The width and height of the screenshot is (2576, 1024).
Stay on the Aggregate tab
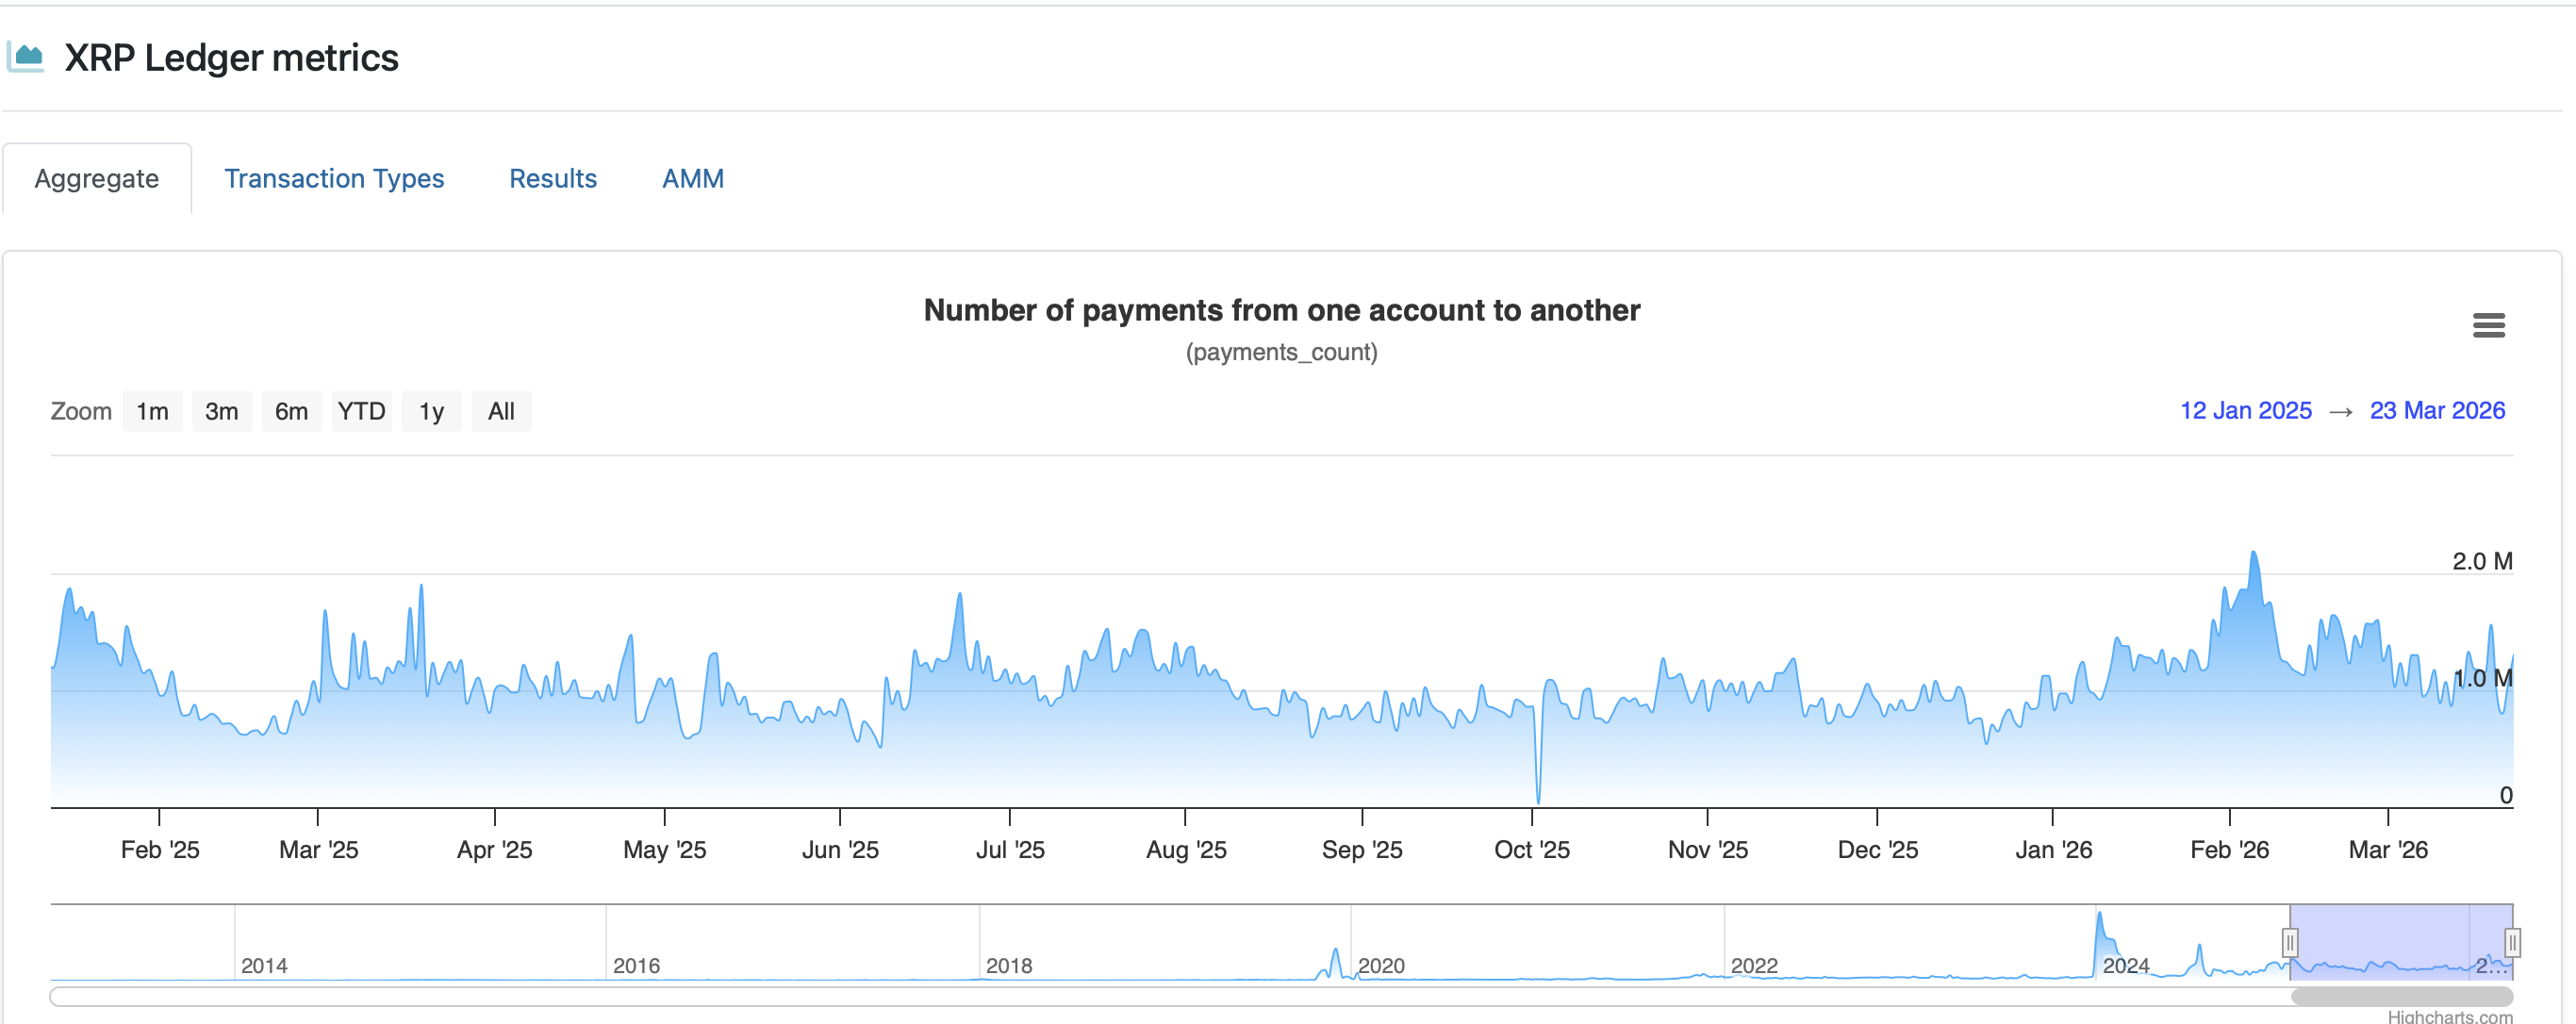tap(96, 178)
